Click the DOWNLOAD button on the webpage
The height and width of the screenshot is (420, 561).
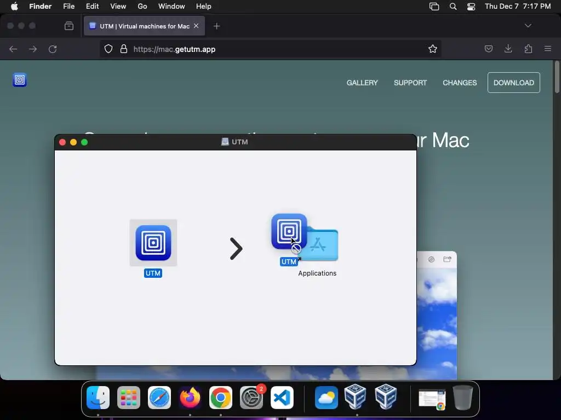(514, 83)
